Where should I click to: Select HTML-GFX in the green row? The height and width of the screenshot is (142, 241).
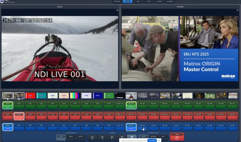(120, 105)
